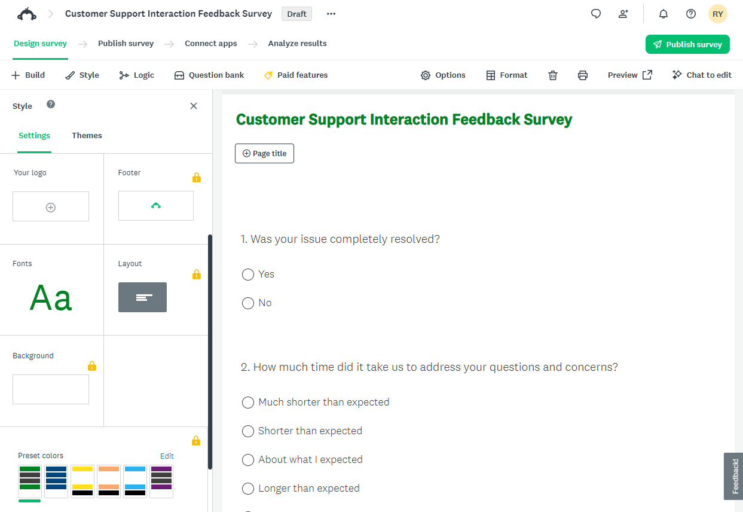Screen dimensions: 743x512
Task: Open the Format menu
Action: [507, 75]
